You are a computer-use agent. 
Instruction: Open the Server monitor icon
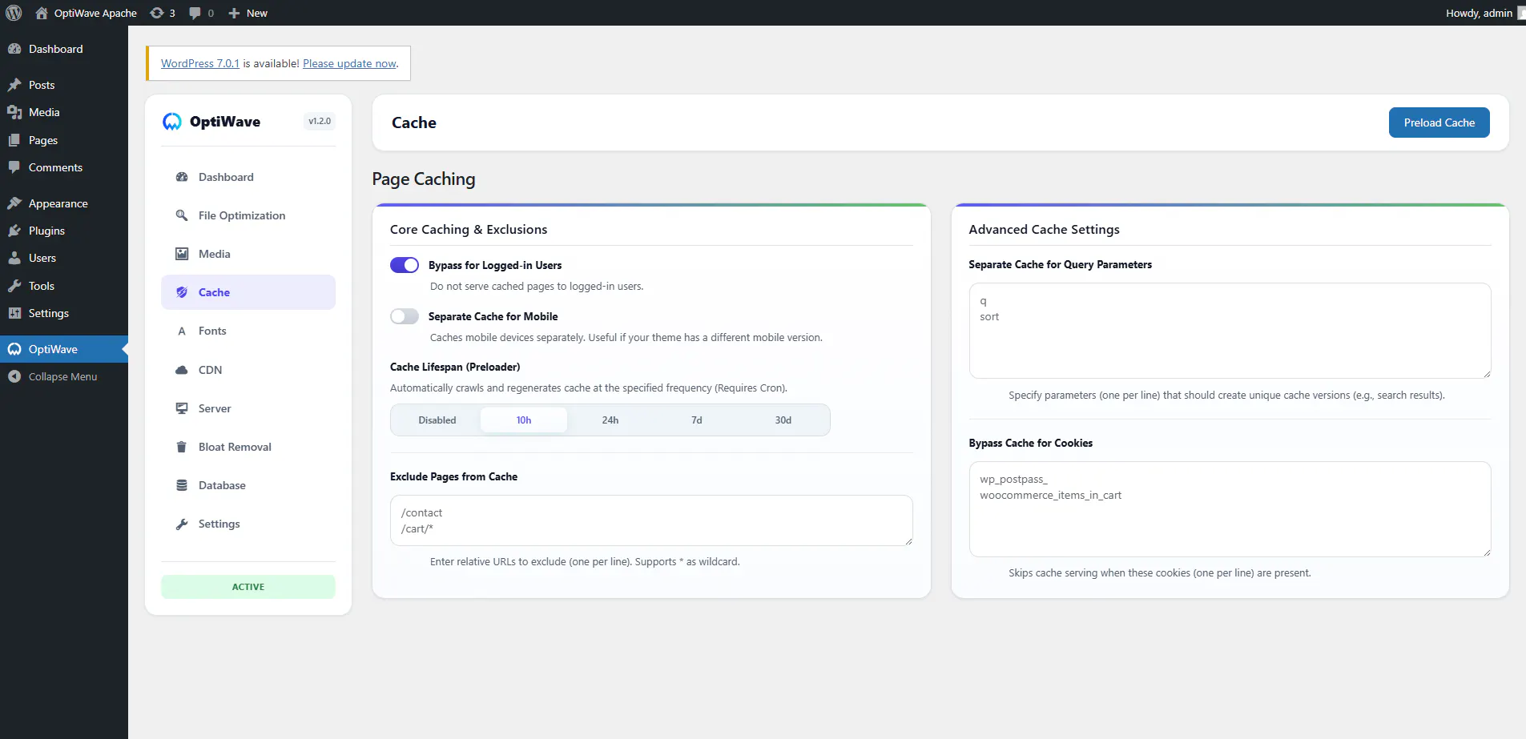182,408
